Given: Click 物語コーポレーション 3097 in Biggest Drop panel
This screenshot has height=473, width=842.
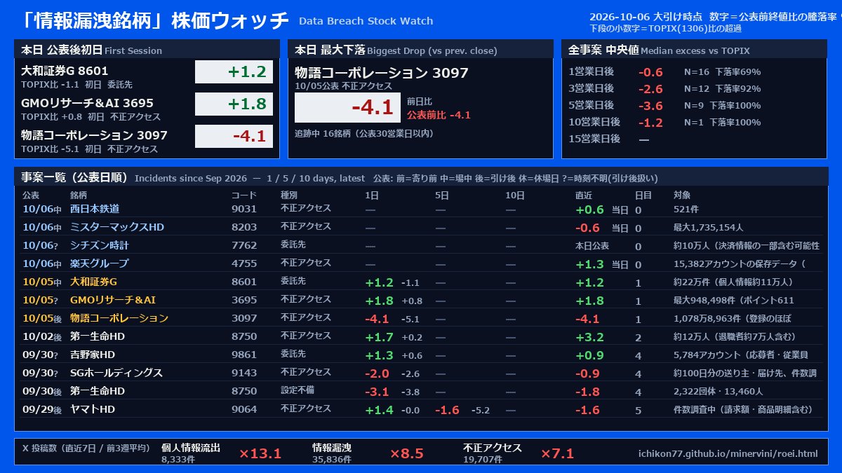Looking at the screenshot, I should tap(381, 73).
